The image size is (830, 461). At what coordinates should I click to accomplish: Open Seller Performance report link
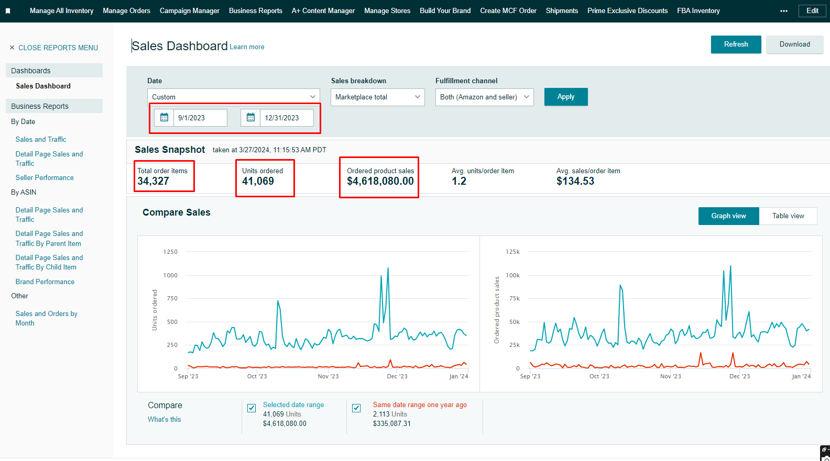[45, 178]
